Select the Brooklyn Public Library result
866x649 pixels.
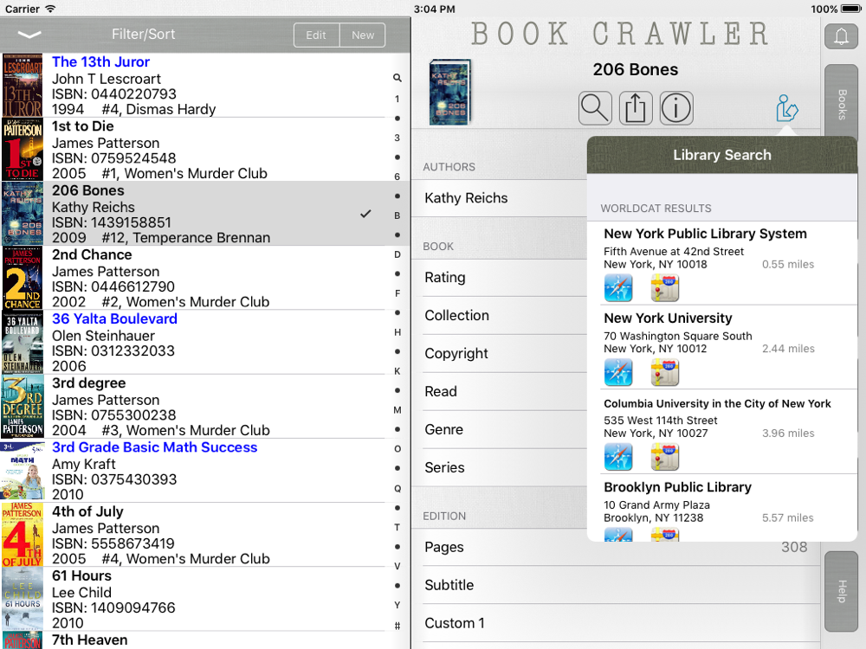tap(722, 508)
